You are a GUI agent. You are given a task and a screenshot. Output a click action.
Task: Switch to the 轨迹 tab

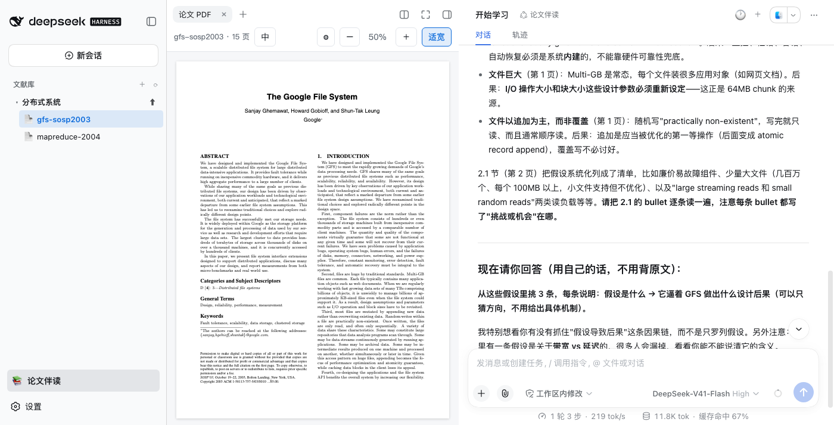coord(520,35)
